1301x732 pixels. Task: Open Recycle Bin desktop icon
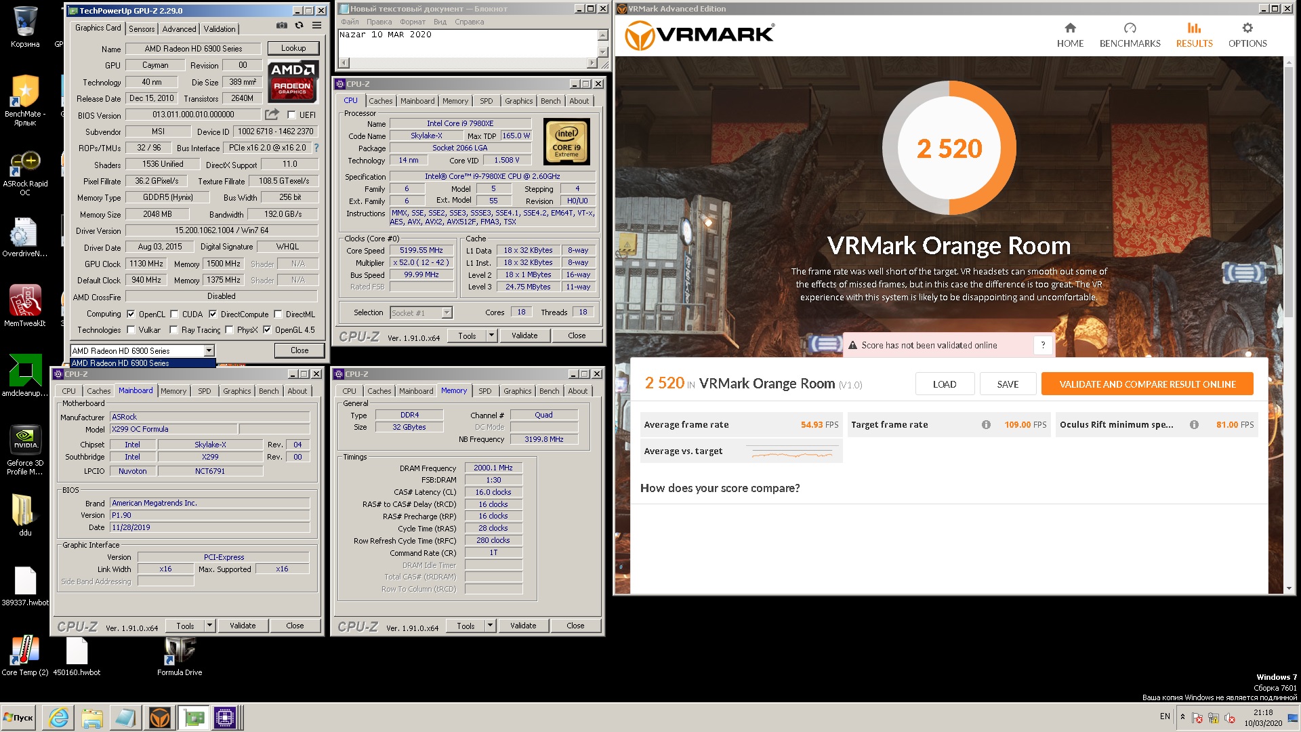[x=25, y=27]
